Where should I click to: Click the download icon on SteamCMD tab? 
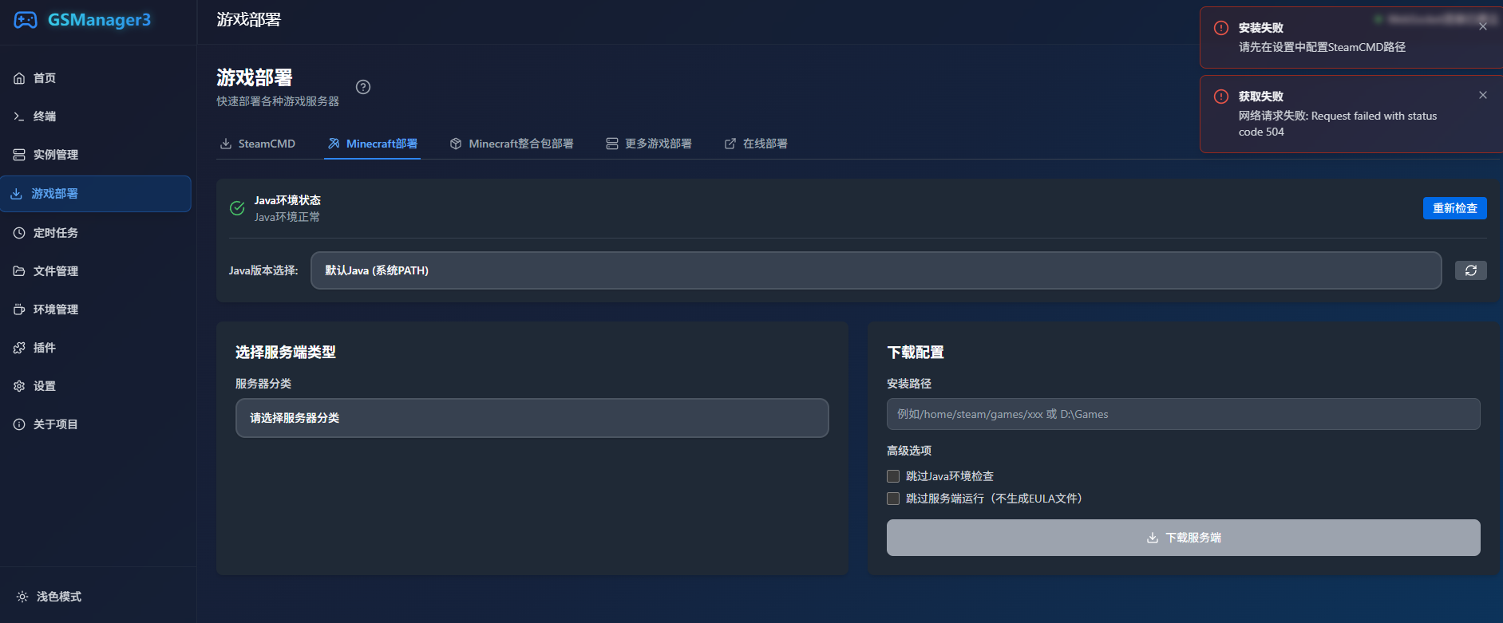(x=226, y=144)
